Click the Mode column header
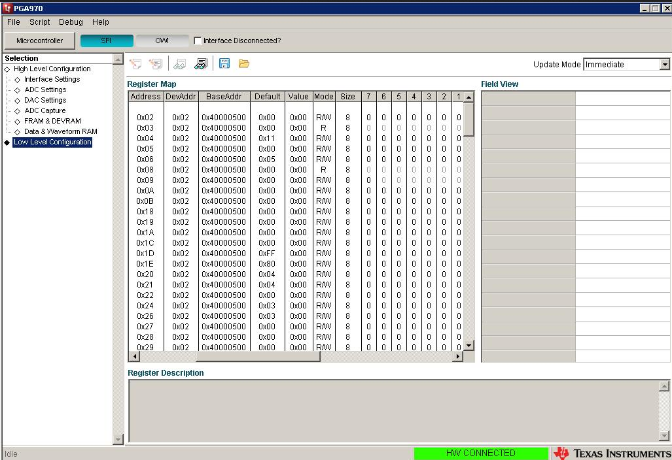 [x=324, y=97]
